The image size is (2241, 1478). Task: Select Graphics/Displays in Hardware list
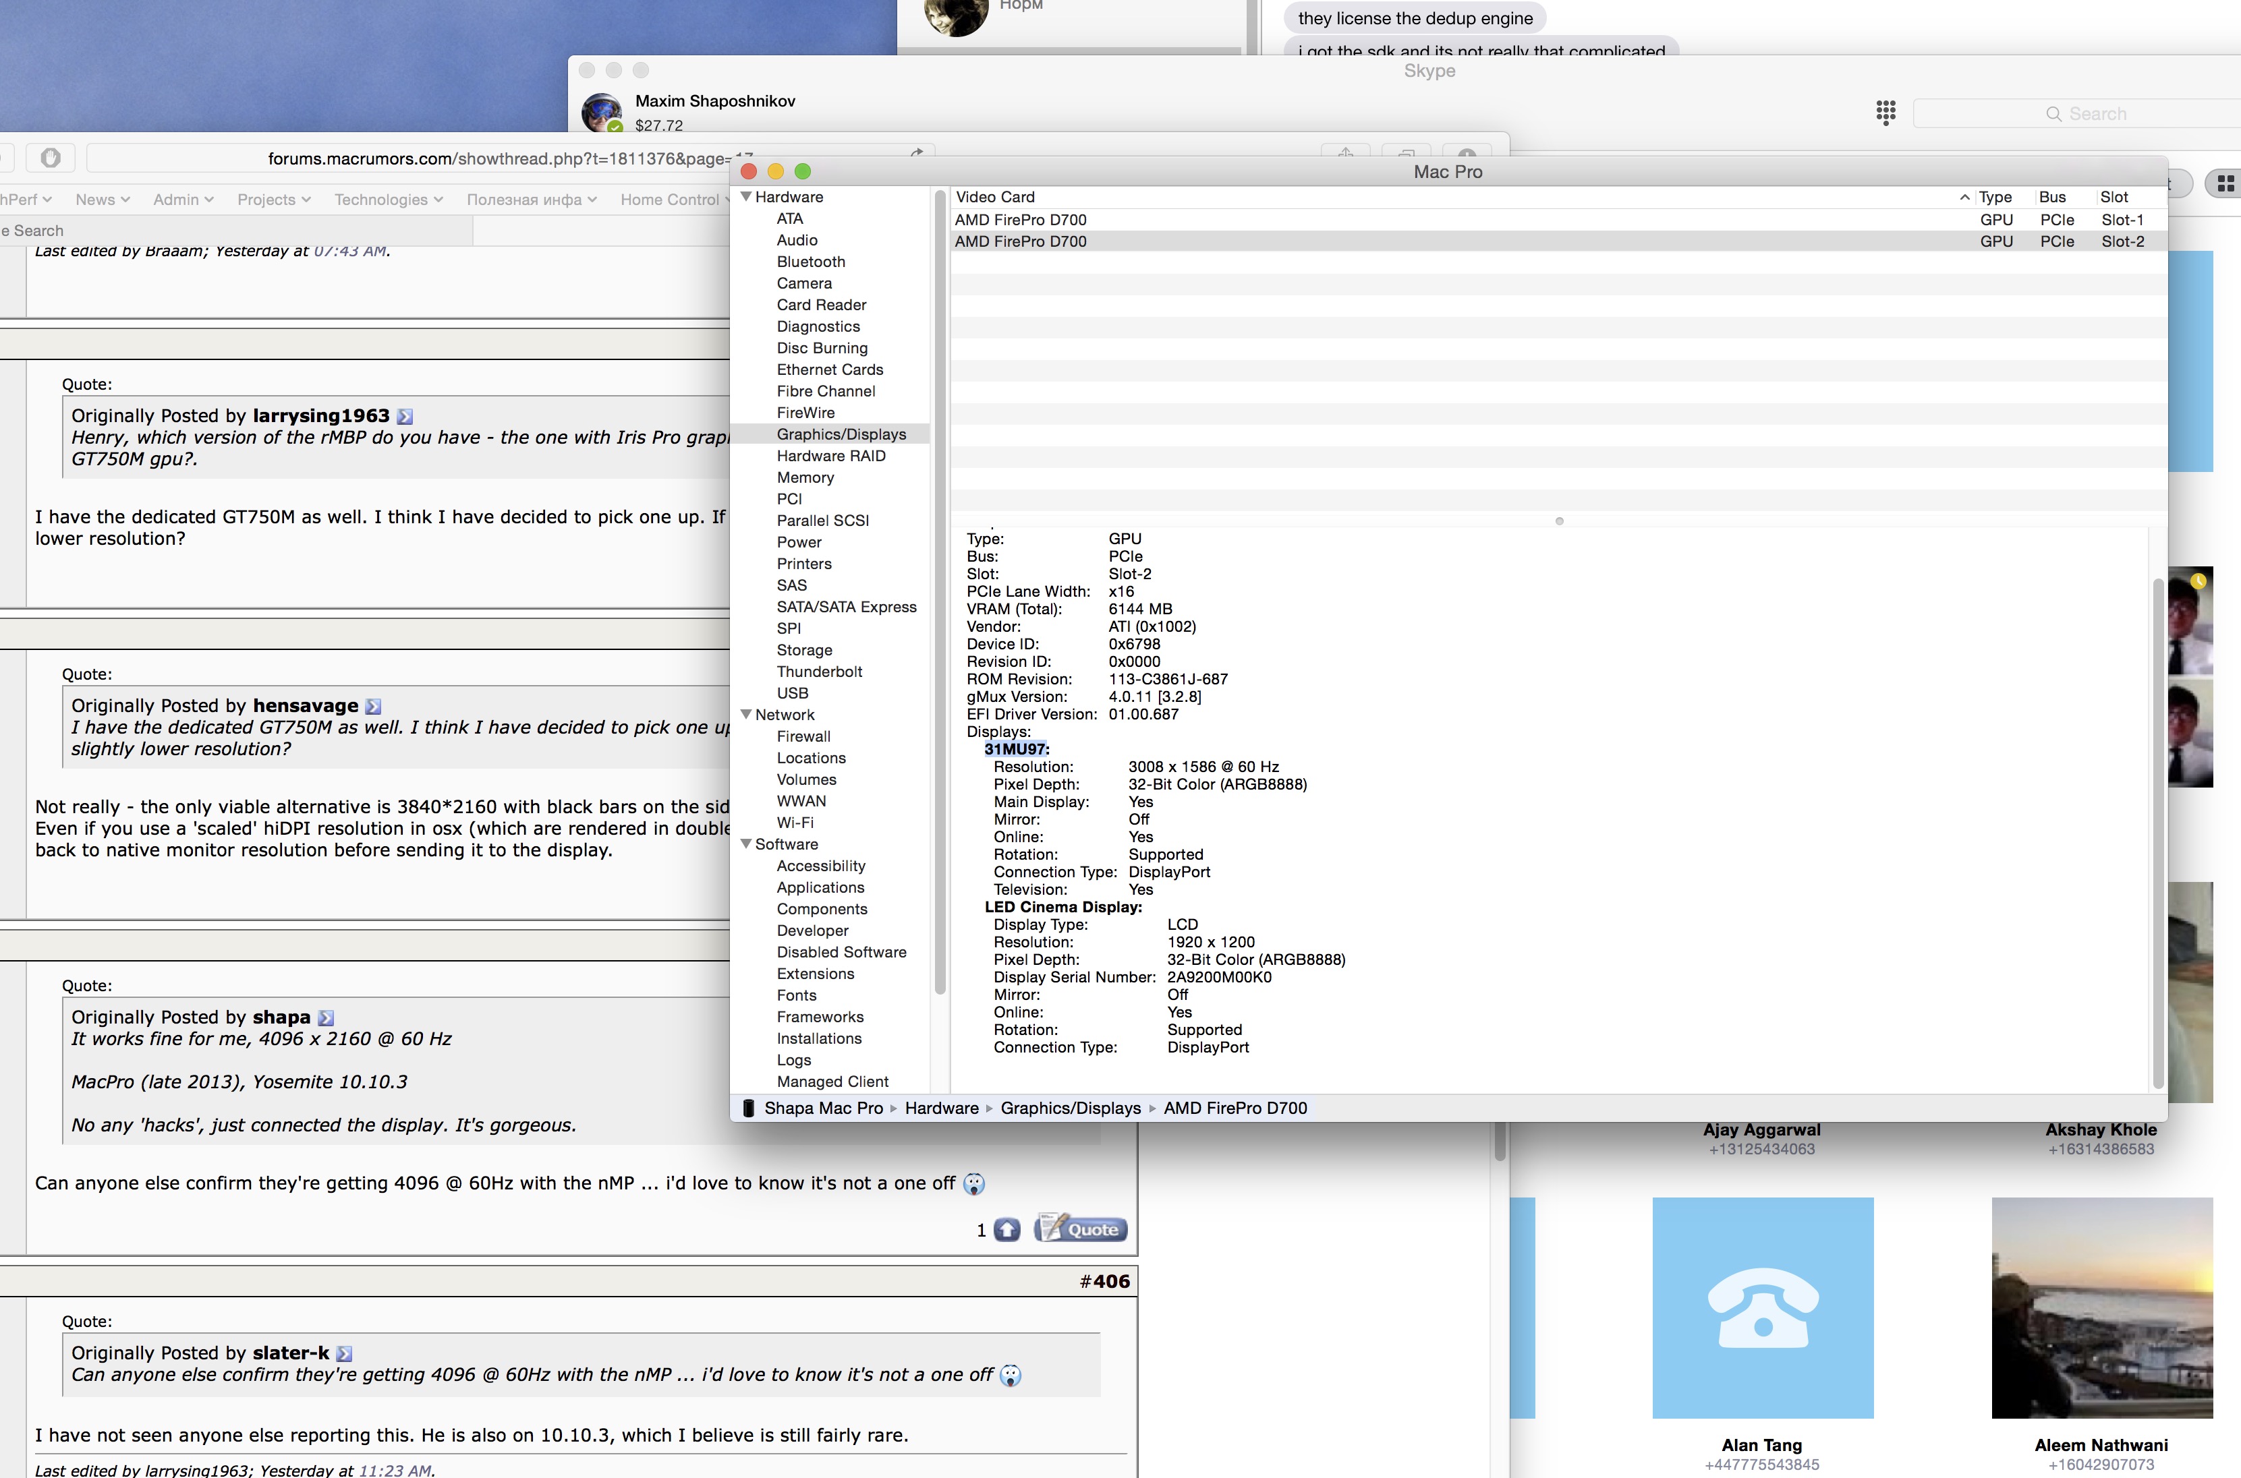coord(841,434)
